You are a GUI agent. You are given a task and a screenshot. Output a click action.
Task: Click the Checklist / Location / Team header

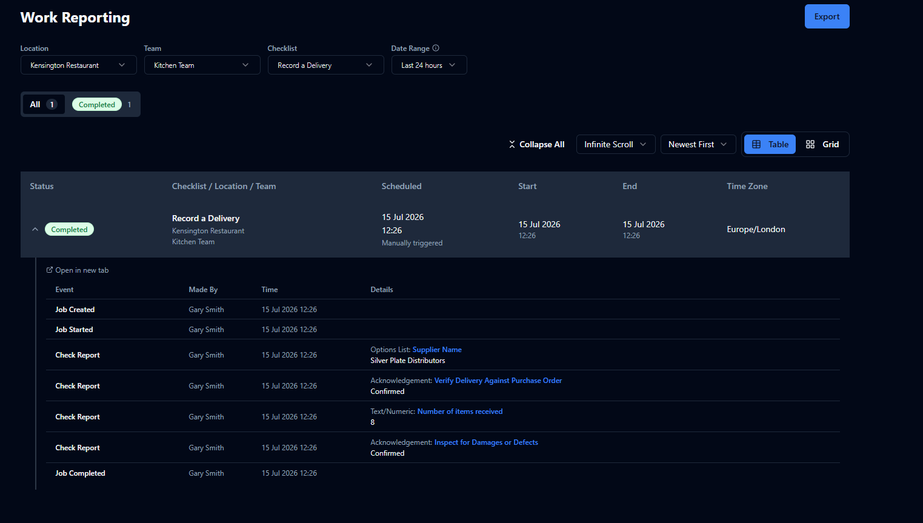coord(224,186)
